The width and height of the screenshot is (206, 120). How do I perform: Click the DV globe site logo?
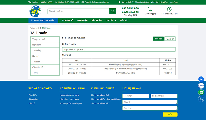pyautogui.click(x=35, y=11)
